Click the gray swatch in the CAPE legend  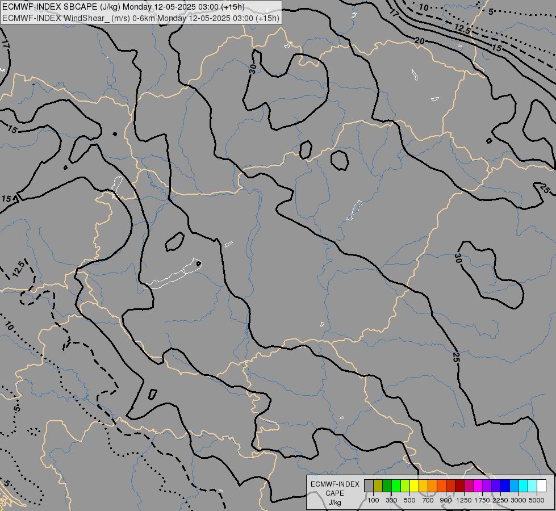pyautogui.click(x=369, y=485)
